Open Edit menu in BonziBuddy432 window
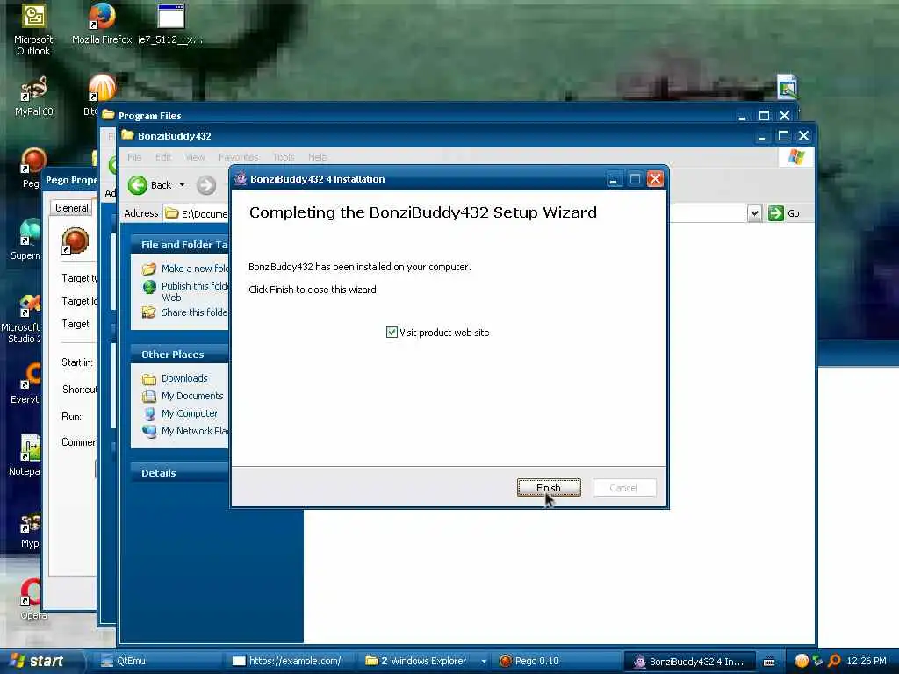 pyautogui.click(x=163, y=157)
